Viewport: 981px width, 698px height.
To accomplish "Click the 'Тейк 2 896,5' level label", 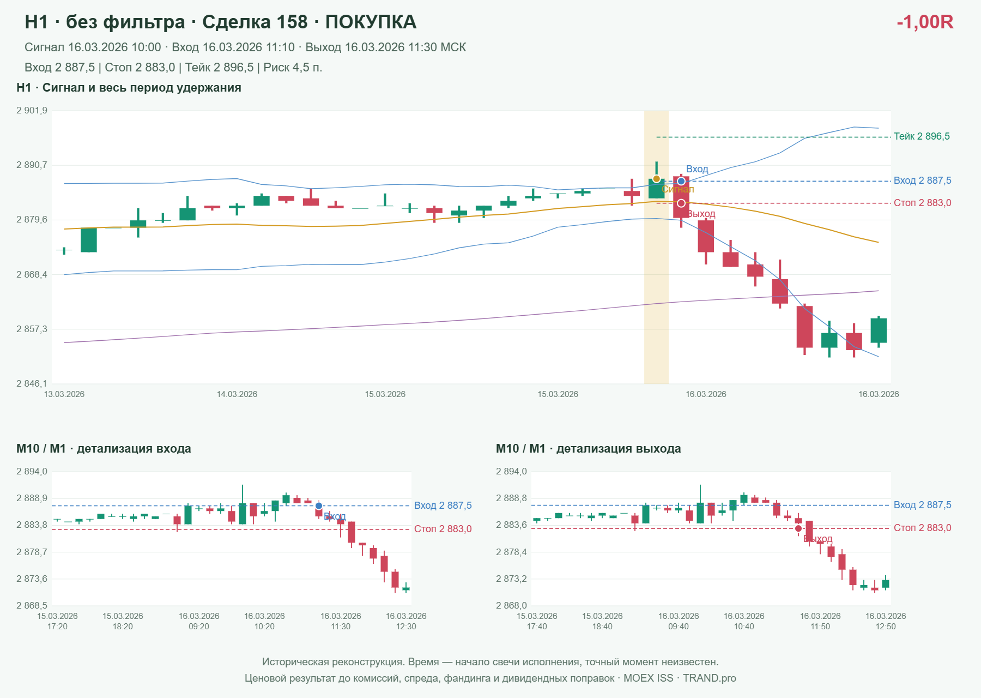I will (x=922, y=136).
